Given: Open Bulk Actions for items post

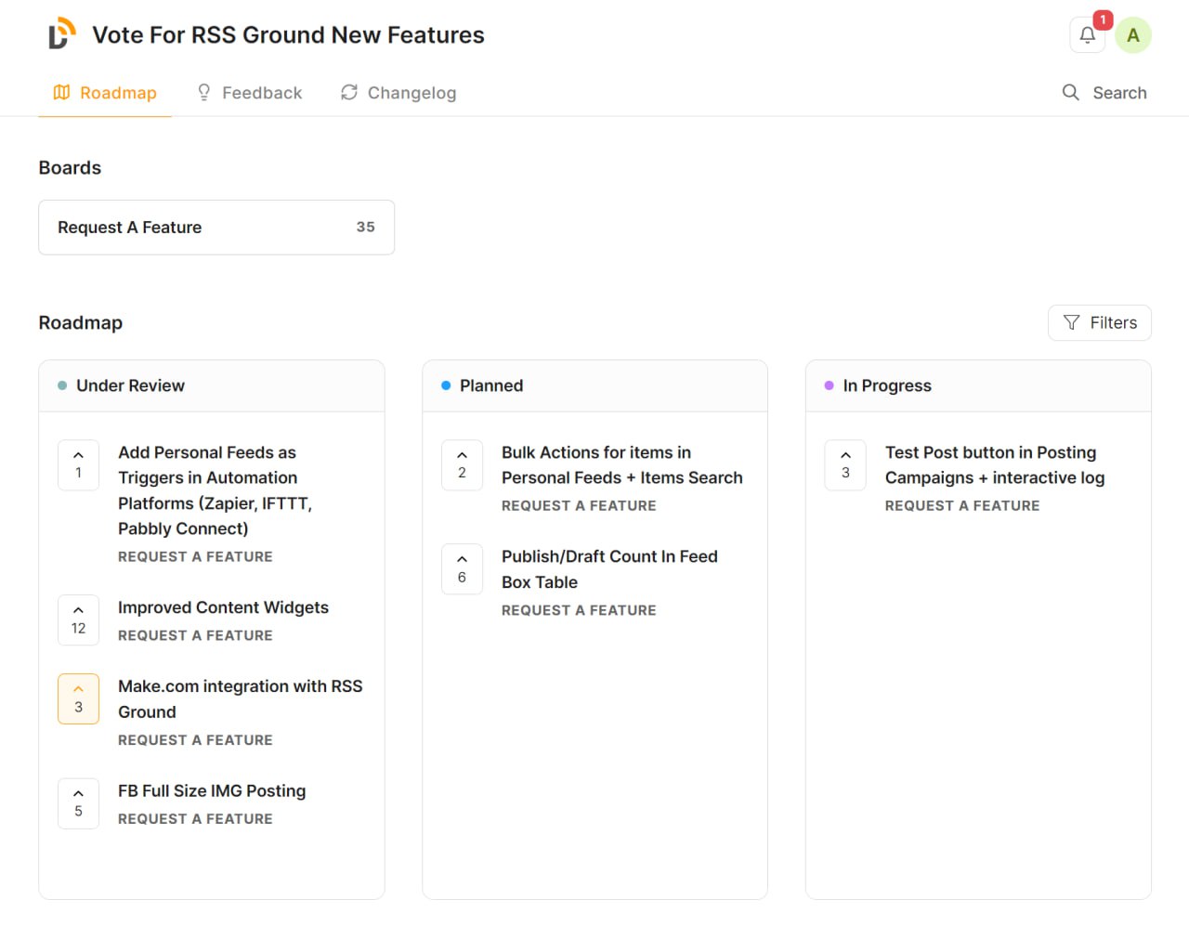Looking at the screenshot, I should click(622, 465).
